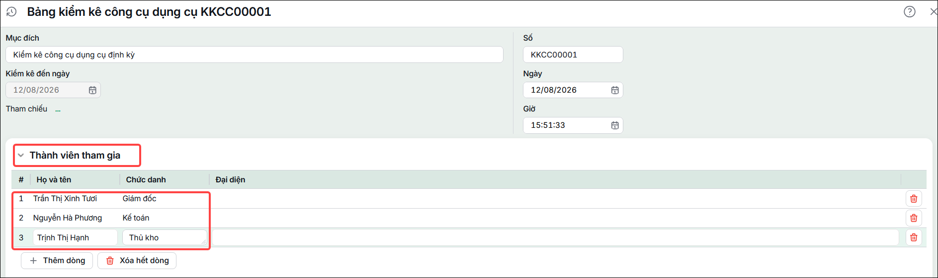Delete row of Trần Thị Xinh Tươi
The width and height of the screenshot is (938, 278).
(x=914, y=199)
